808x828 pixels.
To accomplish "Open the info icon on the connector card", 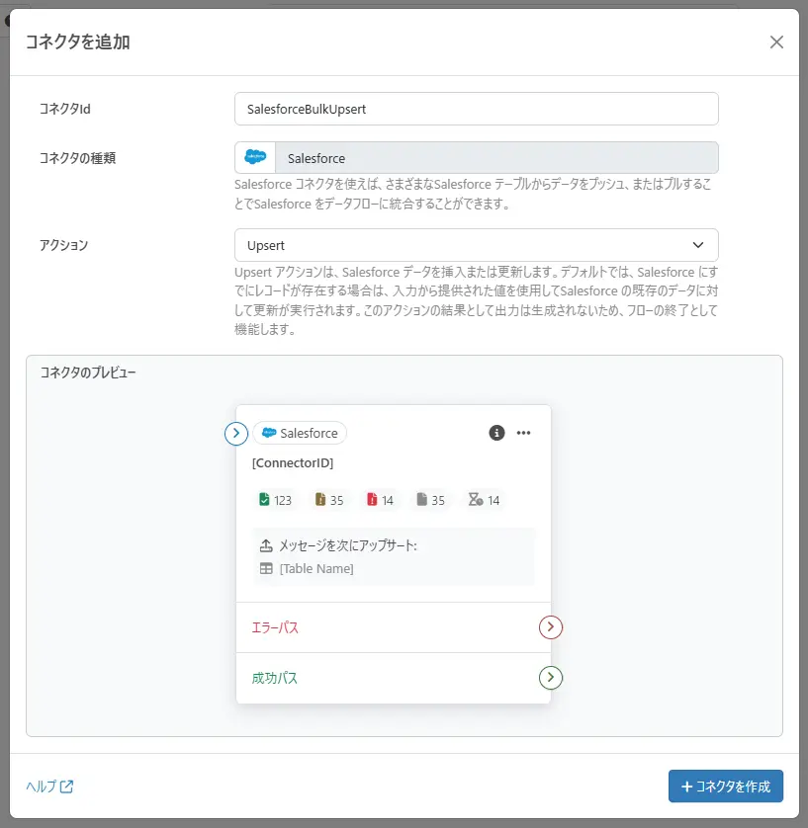I will pyautogui.click(x=496, y=433).
